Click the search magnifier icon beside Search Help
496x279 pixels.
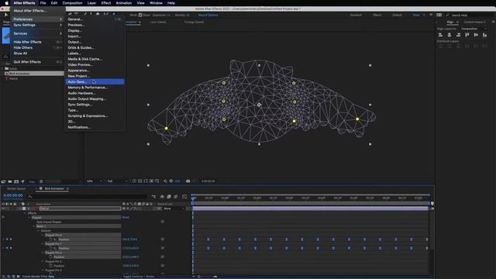pos(448,15)
